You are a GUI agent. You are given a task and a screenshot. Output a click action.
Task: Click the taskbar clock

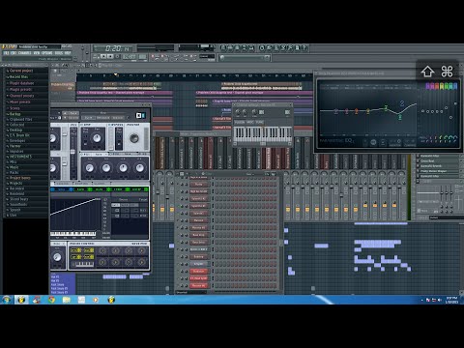coord(451,300)
